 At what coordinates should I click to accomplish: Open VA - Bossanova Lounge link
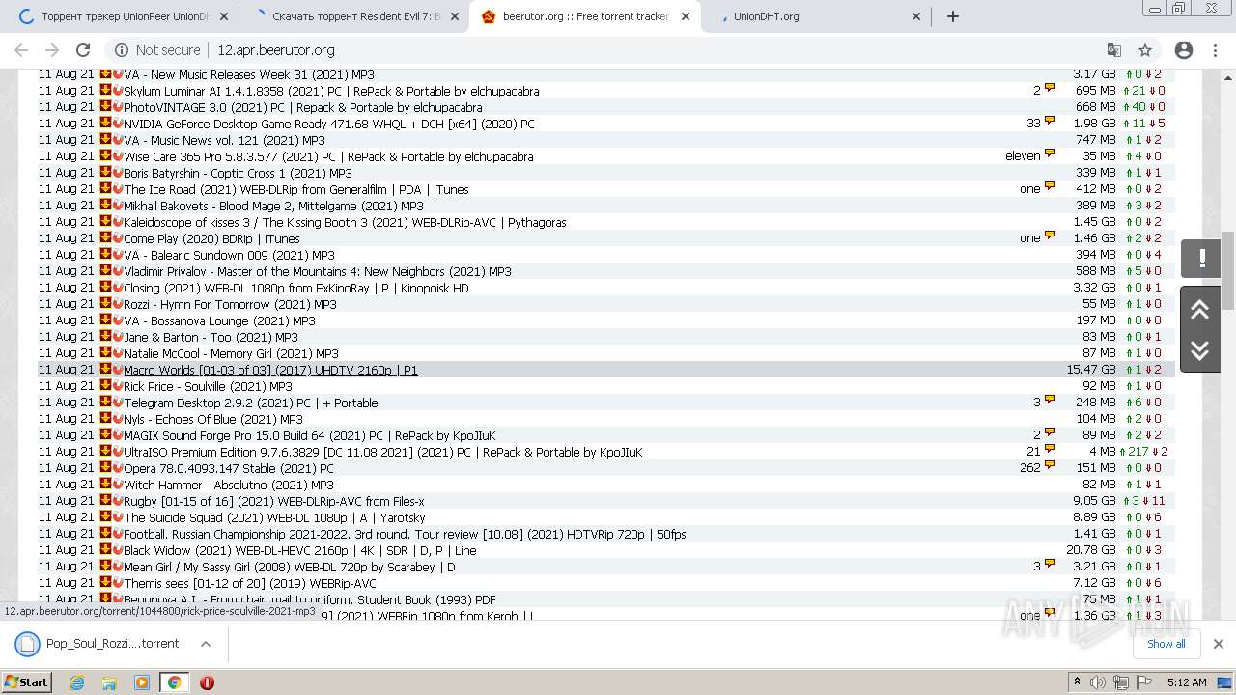219,320
